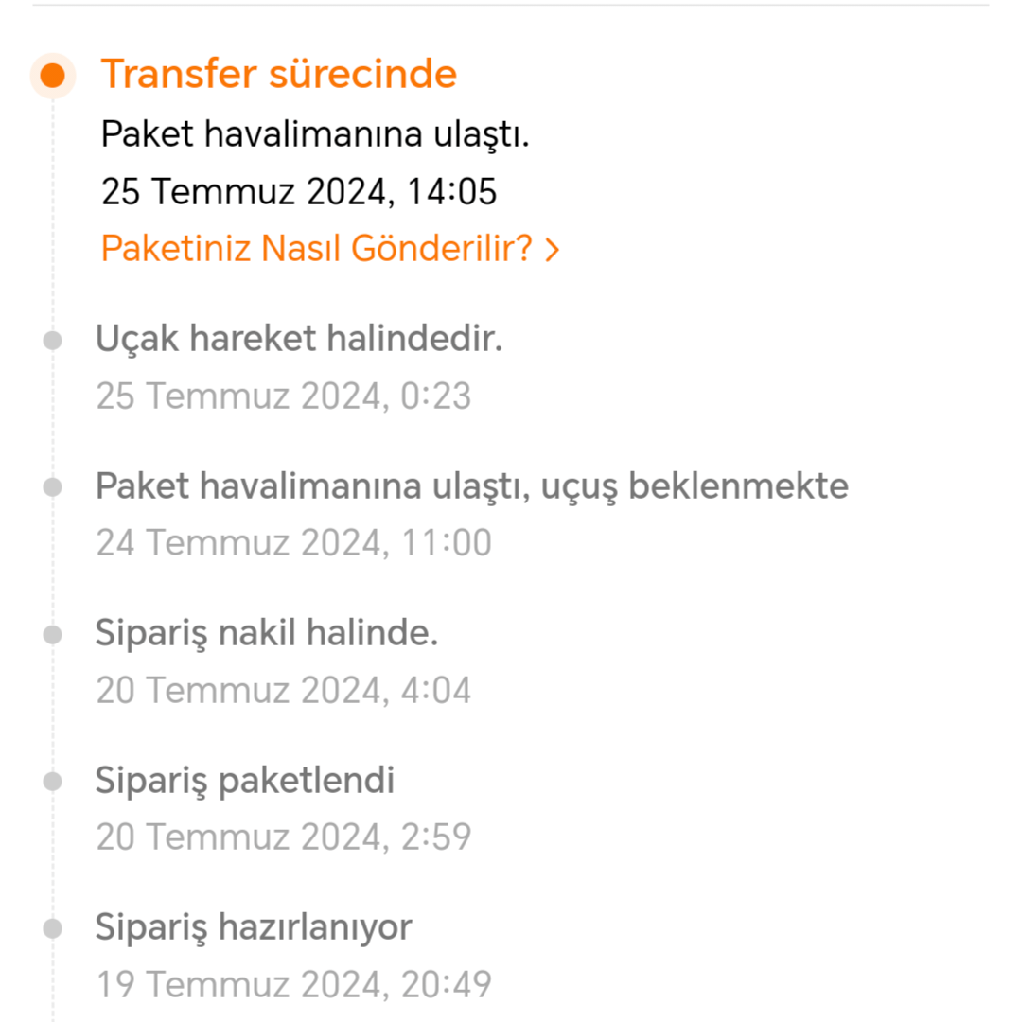The height and width of the screenshot is (1022, 1020).
Task: Click the 'Sipariş hazırlanıyor' timeline dot
Action: click(x=53, y=928)
